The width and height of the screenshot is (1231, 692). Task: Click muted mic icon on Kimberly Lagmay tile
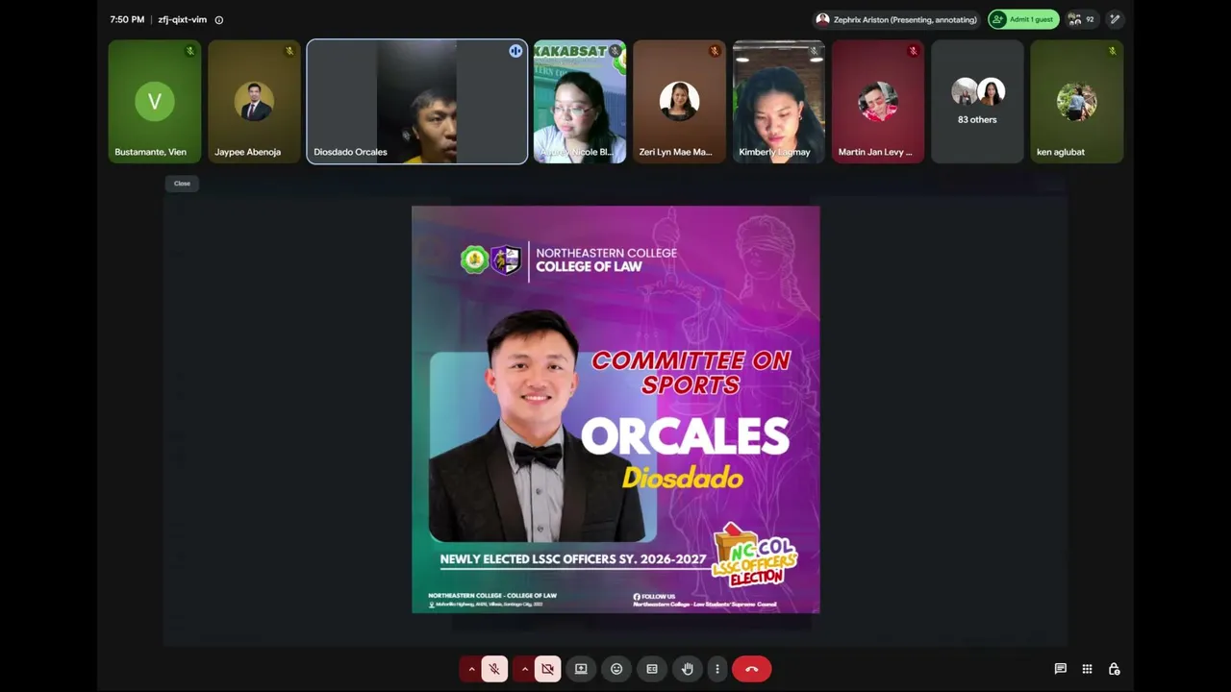814,51
